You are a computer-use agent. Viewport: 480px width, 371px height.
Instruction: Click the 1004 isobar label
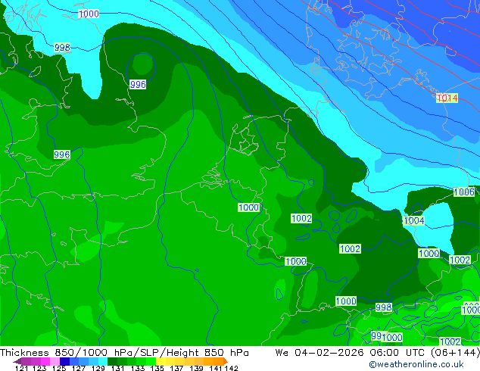(x=414, y=220)
